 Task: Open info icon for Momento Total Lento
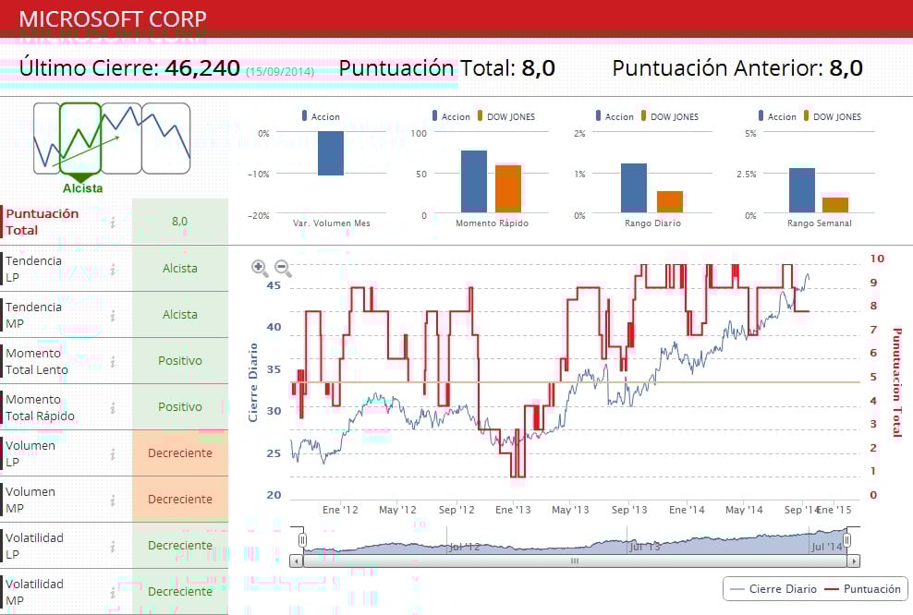click(x=113, y=362)
